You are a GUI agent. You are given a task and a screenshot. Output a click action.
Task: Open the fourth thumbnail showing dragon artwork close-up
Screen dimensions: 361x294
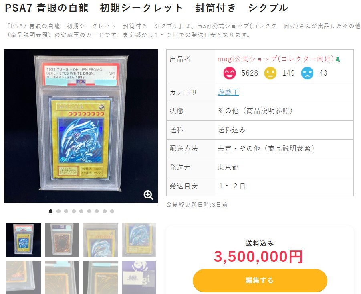(139, 240)
